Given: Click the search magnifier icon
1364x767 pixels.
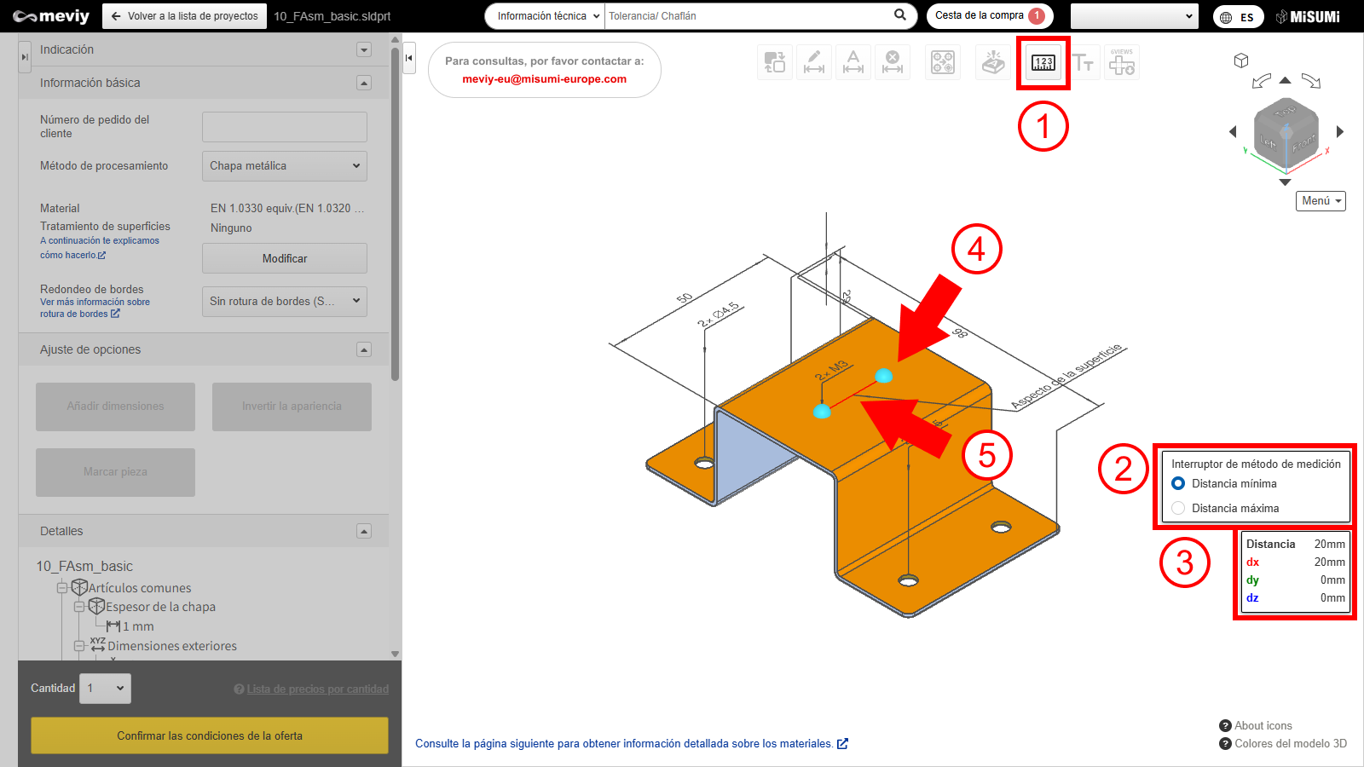Looking at the screenshot, I should (x=900, y=15).
